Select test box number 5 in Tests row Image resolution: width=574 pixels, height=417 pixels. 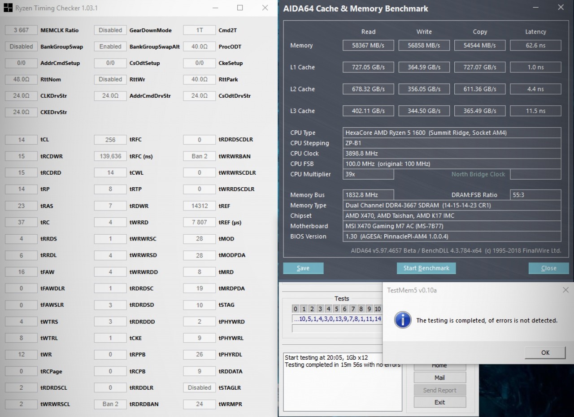click(x=336, y=309)
